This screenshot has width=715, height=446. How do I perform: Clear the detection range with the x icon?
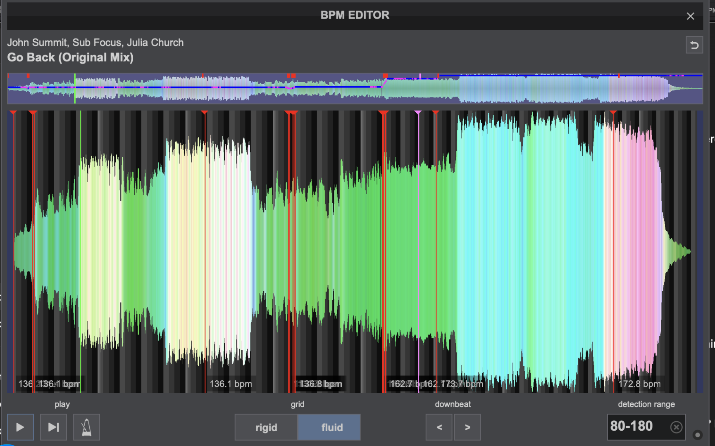click(676, 427)
